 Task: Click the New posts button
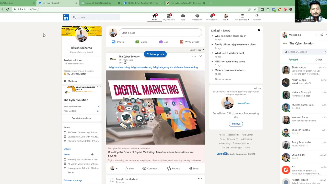click(155, 54)
